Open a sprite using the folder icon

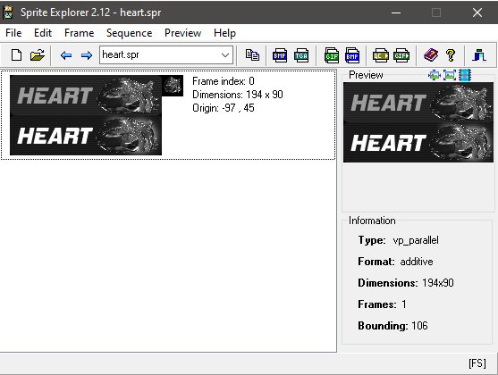pyautogui.click(x=38, y=55)
